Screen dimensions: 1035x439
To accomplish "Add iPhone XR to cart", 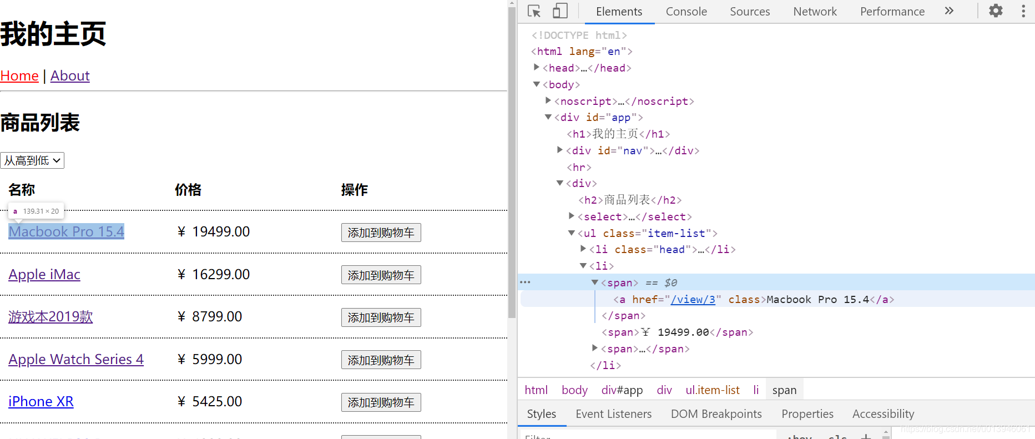I will [381, 402].
